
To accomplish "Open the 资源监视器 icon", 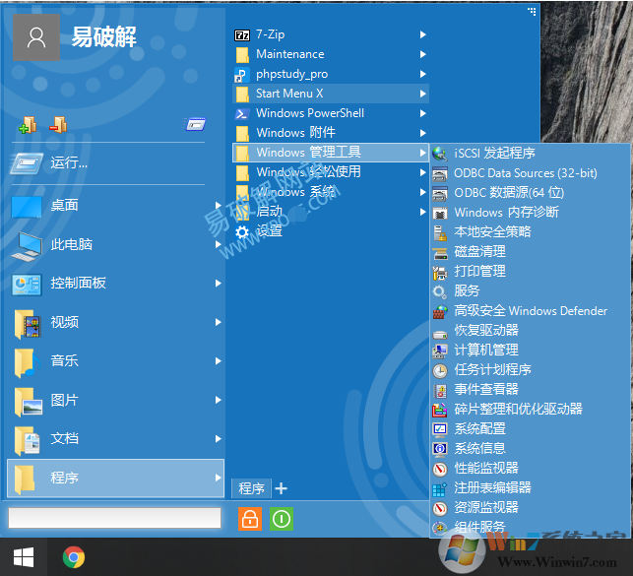I will (x=440, y=508).
